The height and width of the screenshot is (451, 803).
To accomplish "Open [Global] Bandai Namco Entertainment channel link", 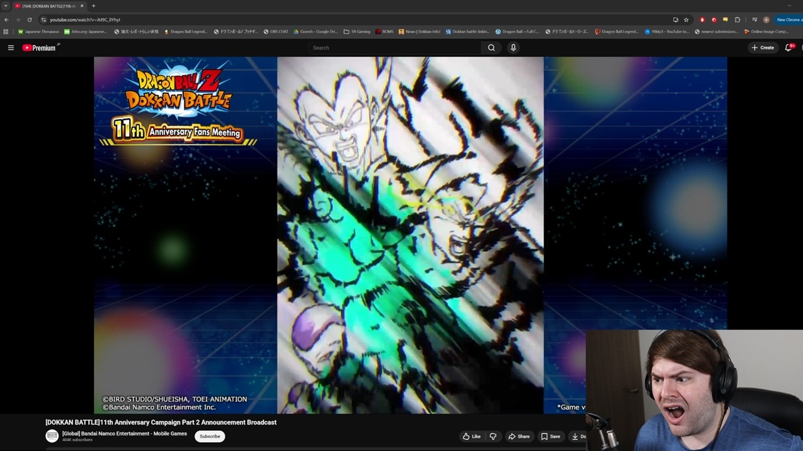I will [x=124, y=433].
